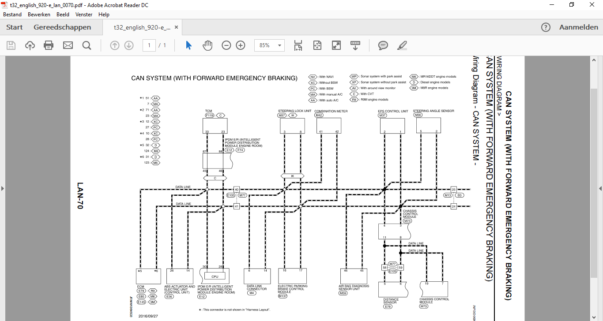603x321 pixels.
Task: Close the t32_english document tab
Action: 177,27
